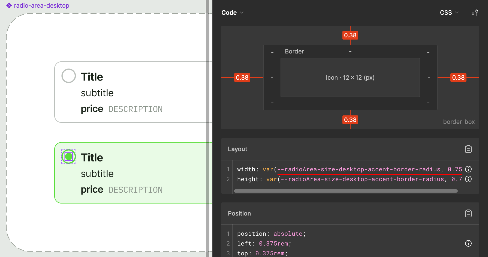The image size is (488, 257).
Task: Select the unselected Title radio button
Action: (x=69, y=76)
